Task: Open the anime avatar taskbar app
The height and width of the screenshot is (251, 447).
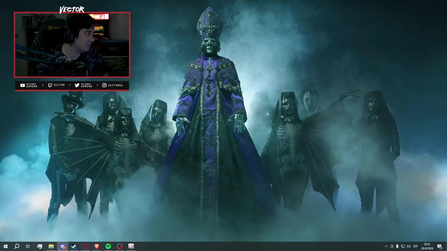Action: pyautogui.click(x=131, y=246)
